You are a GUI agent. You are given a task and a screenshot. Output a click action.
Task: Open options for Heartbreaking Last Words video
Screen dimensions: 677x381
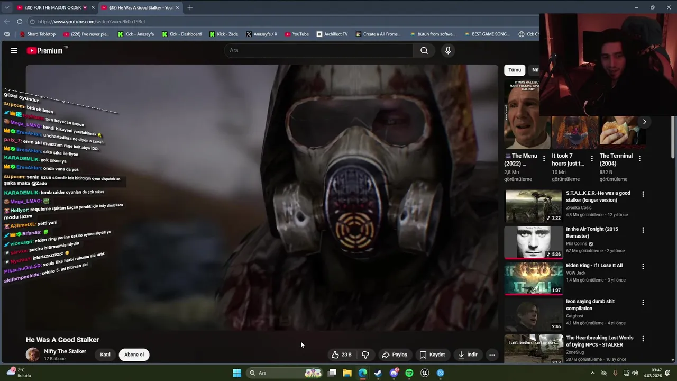pyautogui.click(x=643, y=339)
